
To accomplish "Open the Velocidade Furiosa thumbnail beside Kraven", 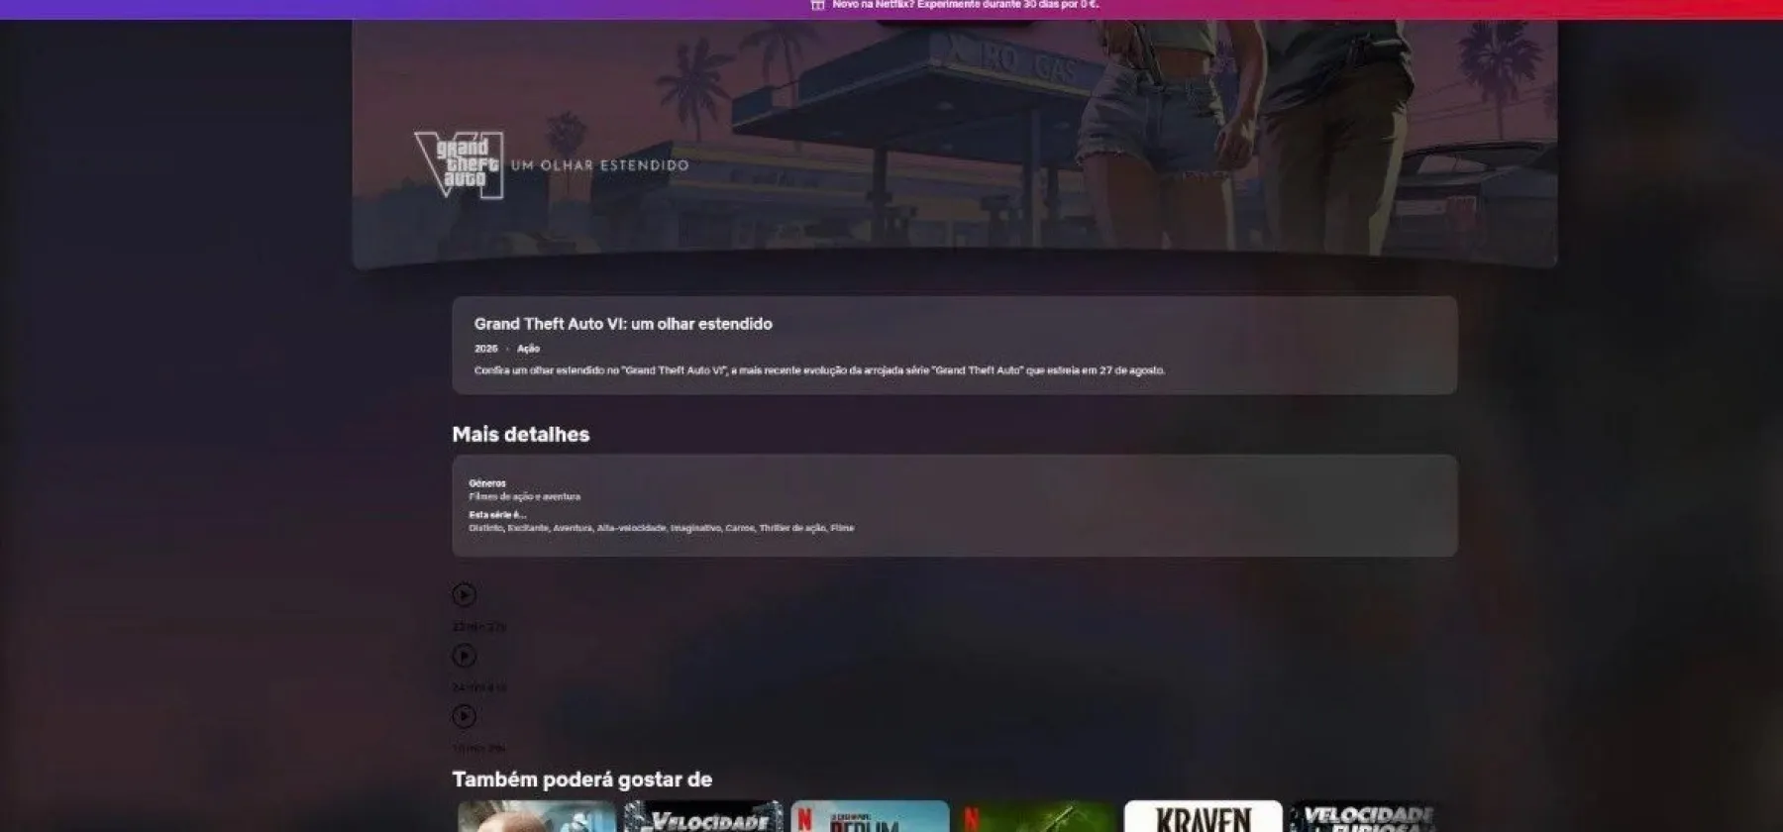I will click(1369, 816).
